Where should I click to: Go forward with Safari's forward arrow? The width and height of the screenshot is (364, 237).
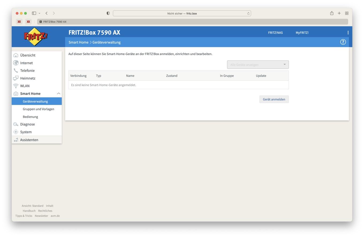[x=54, y=13]
